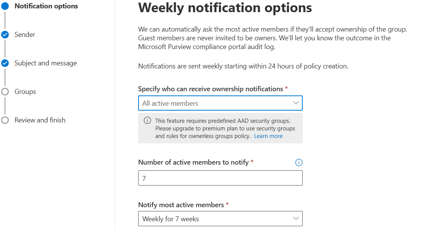Click the Weekly notification options heading
421x230 pixels.
click(225, 8)
